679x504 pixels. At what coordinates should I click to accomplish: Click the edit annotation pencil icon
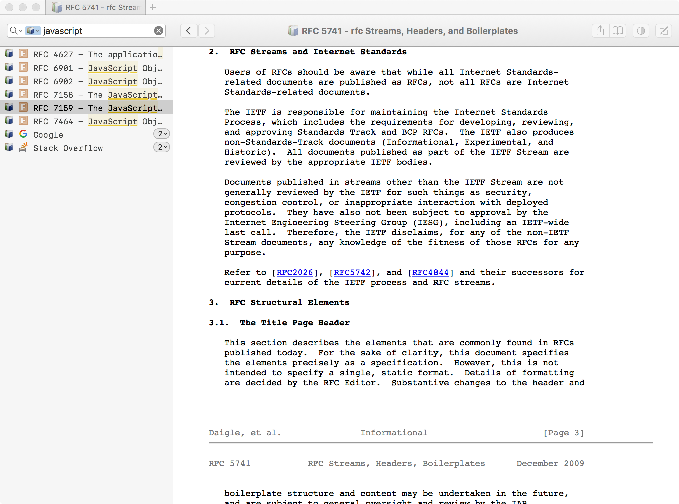tap(663, 31)
